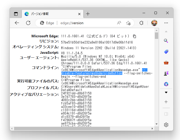Expand more sidebar apps down arrow
The width and height of the screenshot is (180, 140).
coord(166,92)
